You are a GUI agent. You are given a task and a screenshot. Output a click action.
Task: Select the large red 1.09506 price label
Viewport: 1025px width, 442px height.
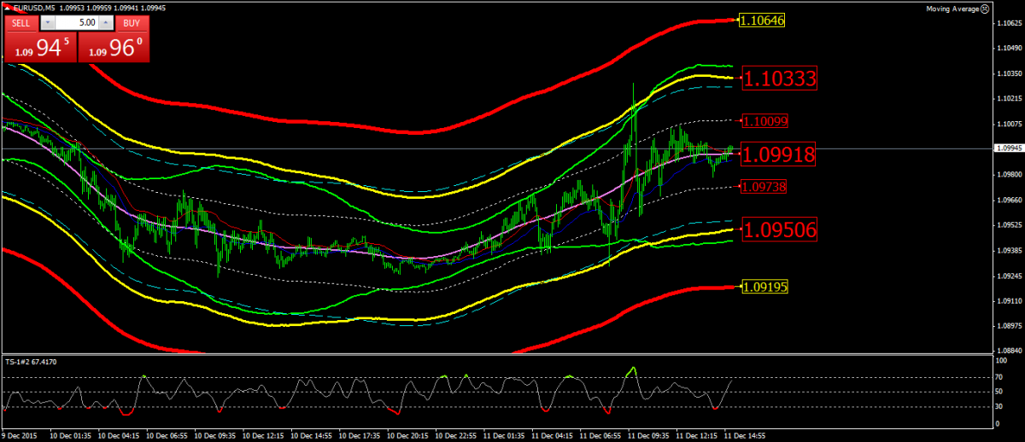coord(780,230)
